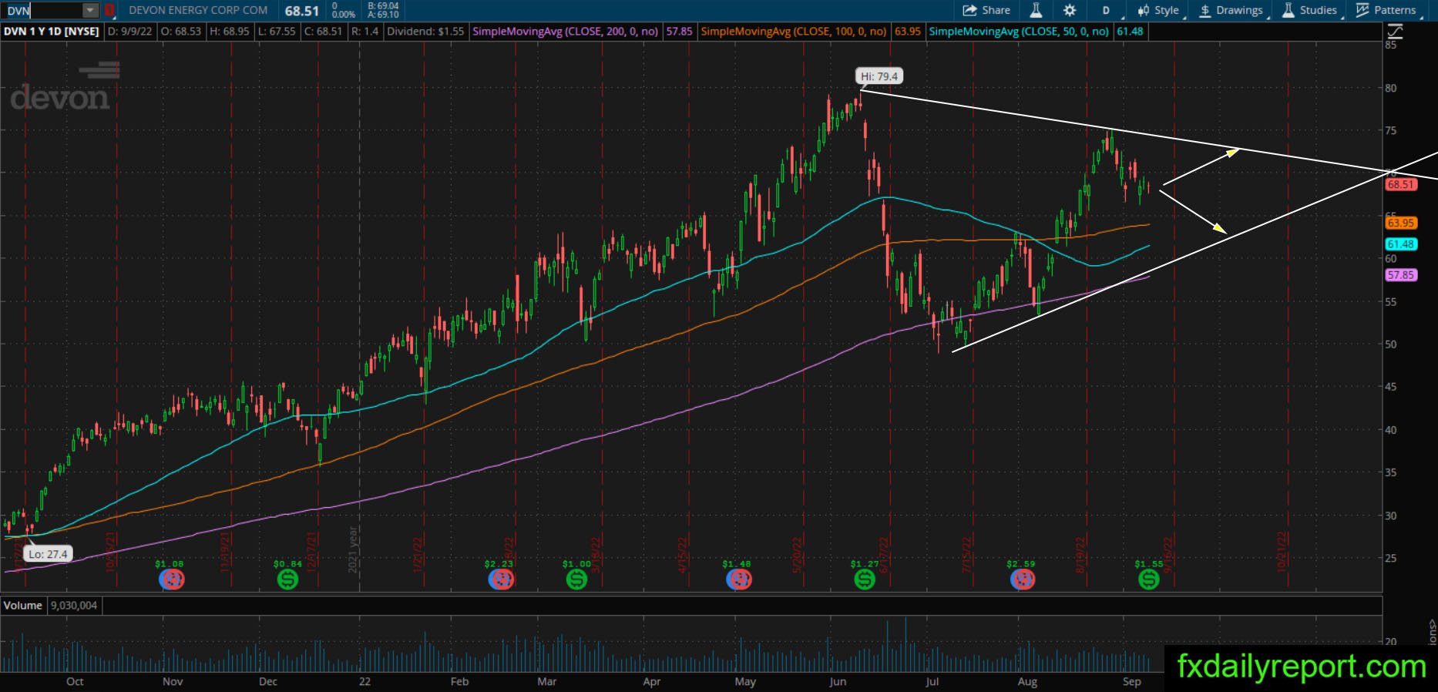Viewport: 1438px width, 692px height.
Task: Open the Style menu
Action: [1158, 10]
